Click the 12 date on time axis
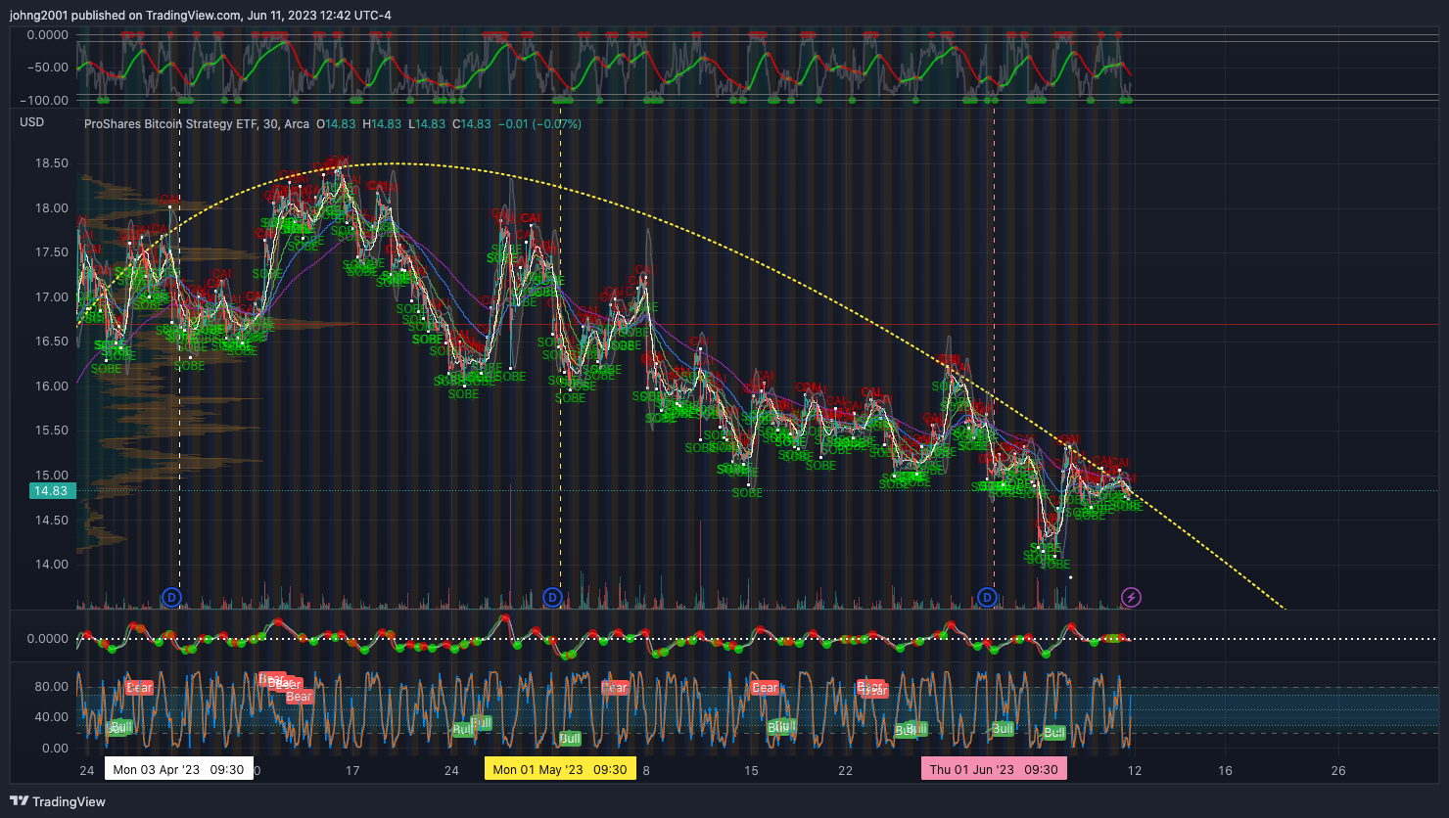 point(1134,771)
